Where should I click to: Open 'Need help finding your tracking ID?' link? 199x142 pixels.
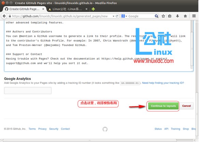click(x=163, y=83)
